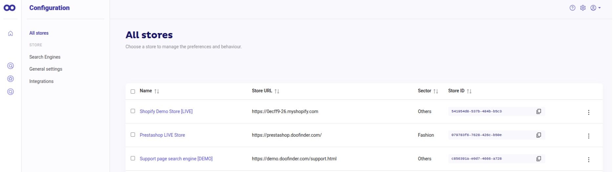Open the Support page search engine [DEMO] link
This screenshot has width=614, height=172.
pos(176,159)
